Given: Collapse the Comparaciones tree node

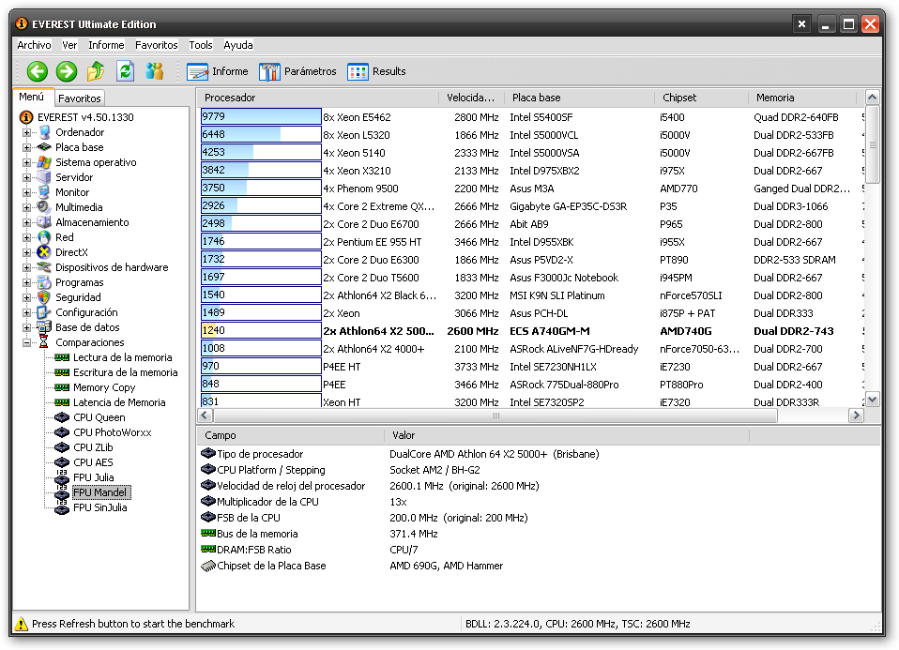Looking at the screenshot, I should pos(26,342).
